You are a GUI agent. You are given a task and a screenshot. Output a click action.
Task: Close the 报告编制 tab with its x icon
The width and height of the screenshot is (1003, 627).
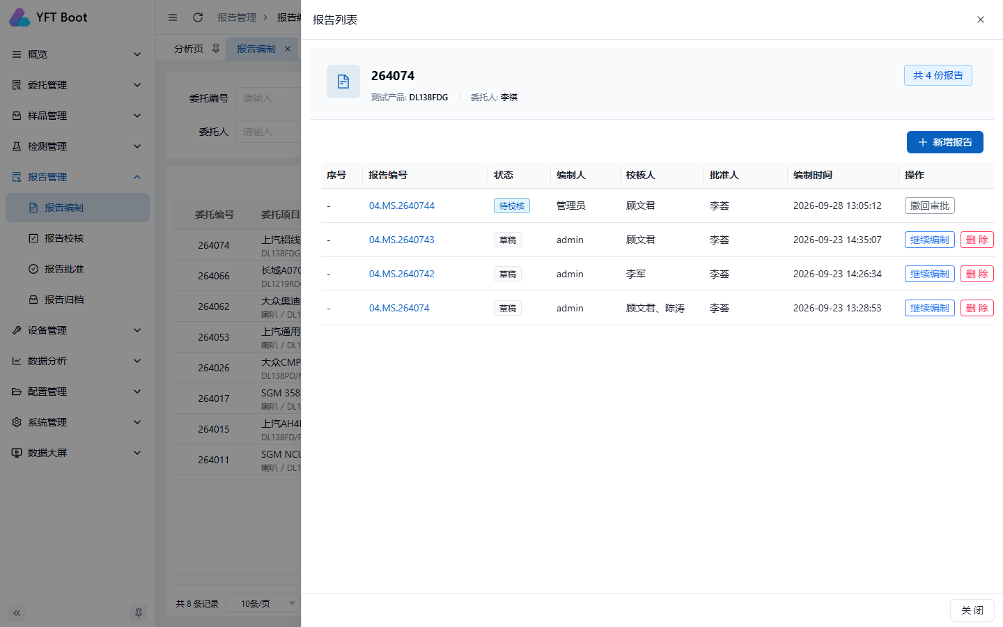pyautogui.click(x=288, y=49)
